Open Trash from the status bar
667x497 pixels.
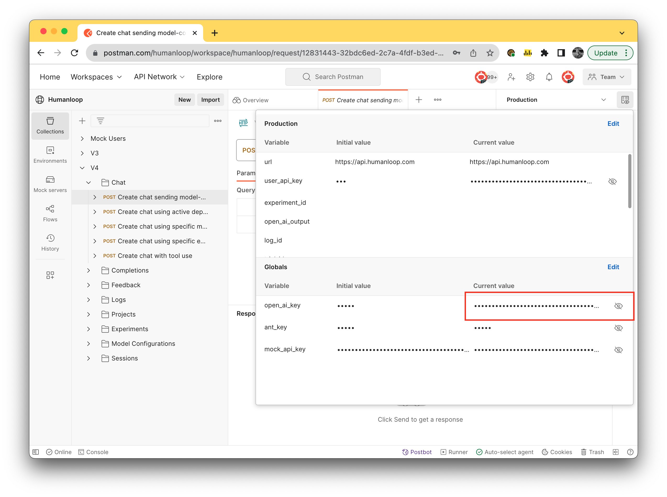(x=592, y=452)
